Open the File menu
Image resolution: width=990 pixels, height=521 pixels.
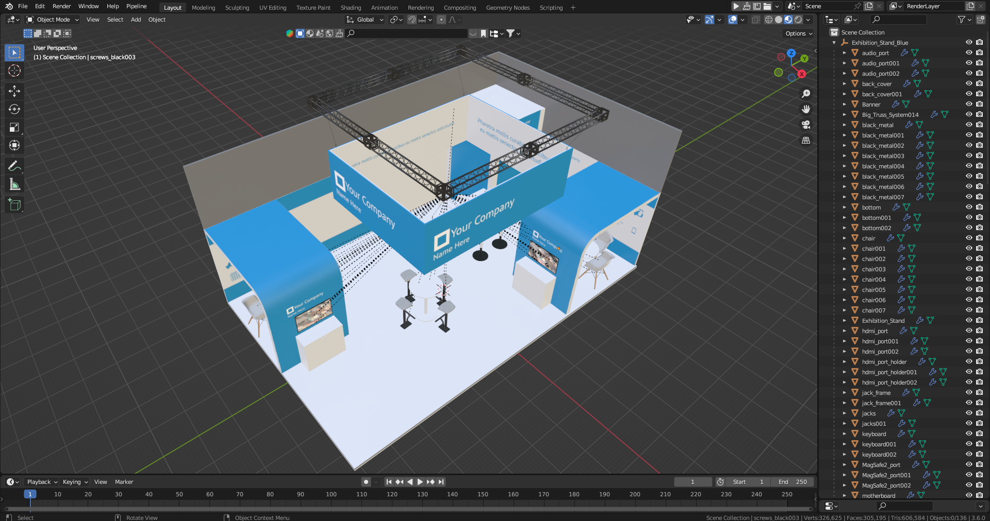pyautogui.click(x=23, y=6)
